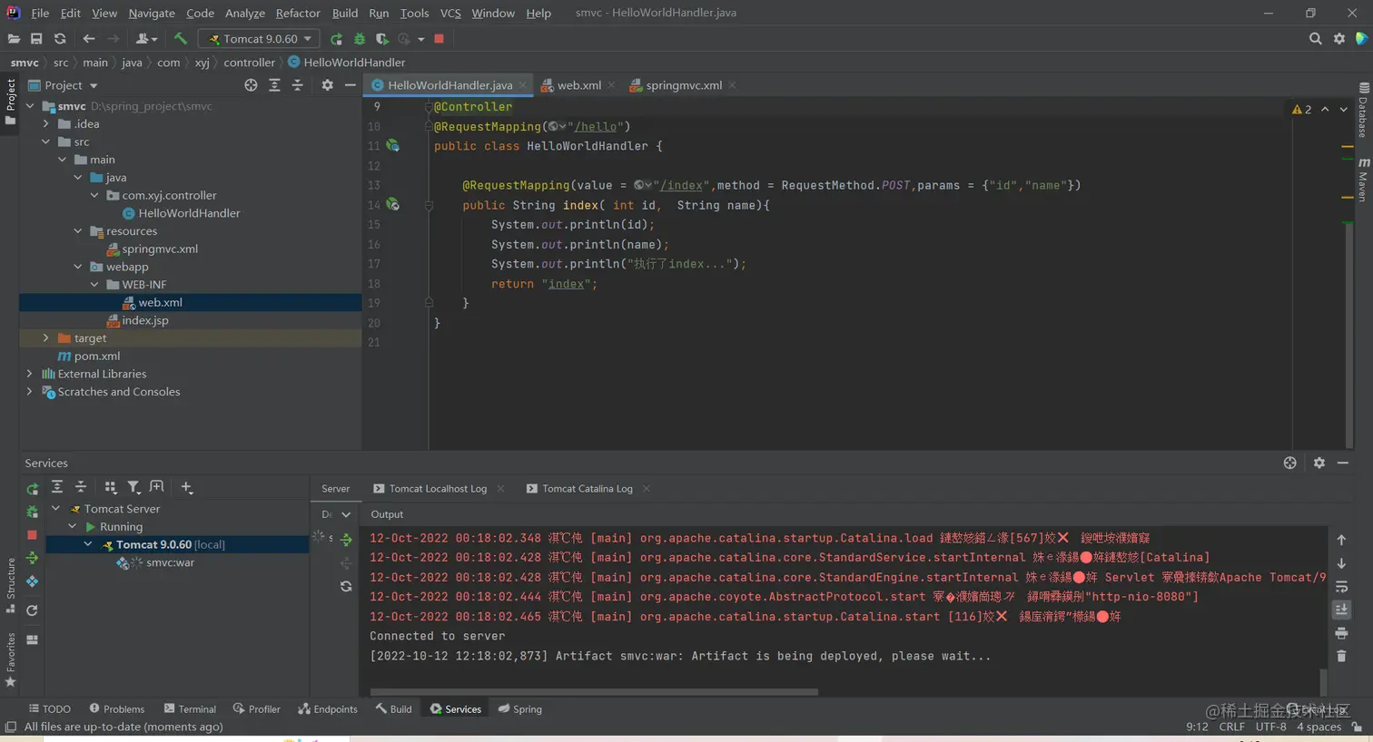Collapse the Tomcat Server node in Services

click(x=56, y=509)
